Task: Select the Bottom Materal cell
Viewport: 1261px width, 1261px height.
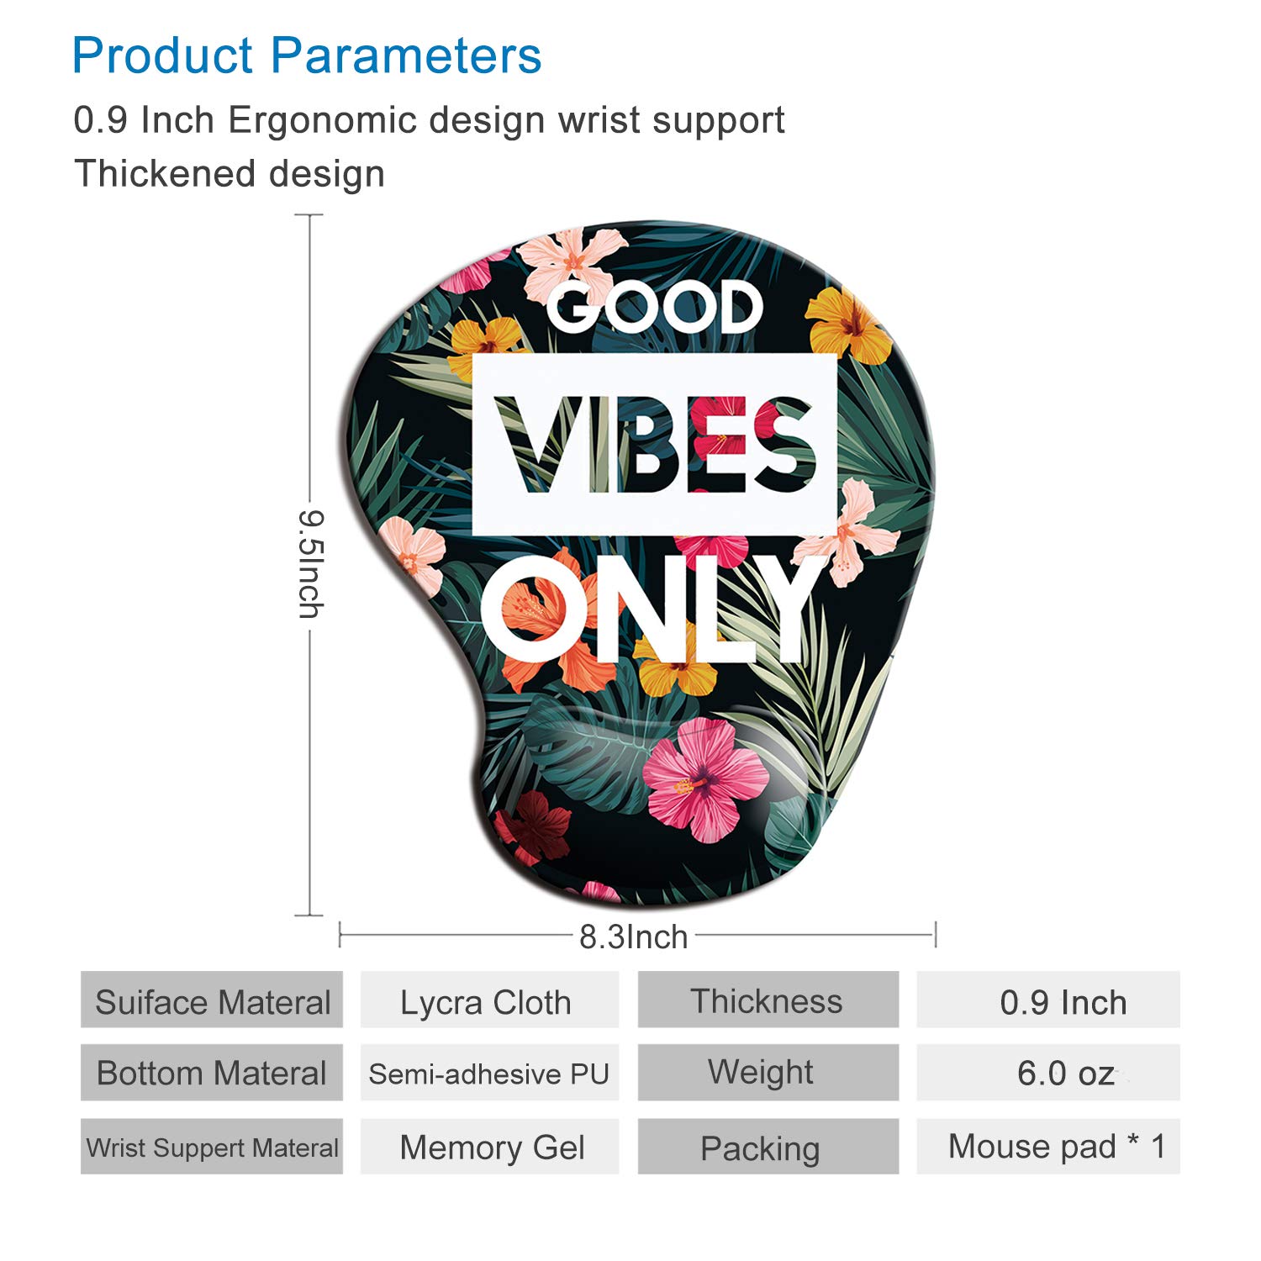Action: coord(212,1073)
